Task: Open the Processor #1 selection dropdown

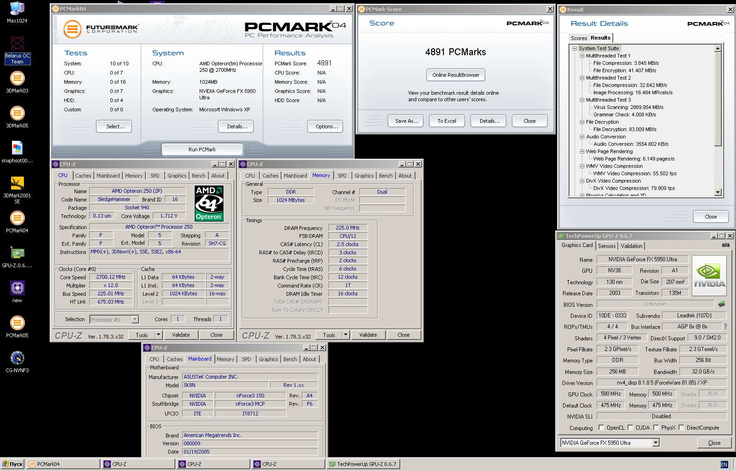Action: [135, 319]
